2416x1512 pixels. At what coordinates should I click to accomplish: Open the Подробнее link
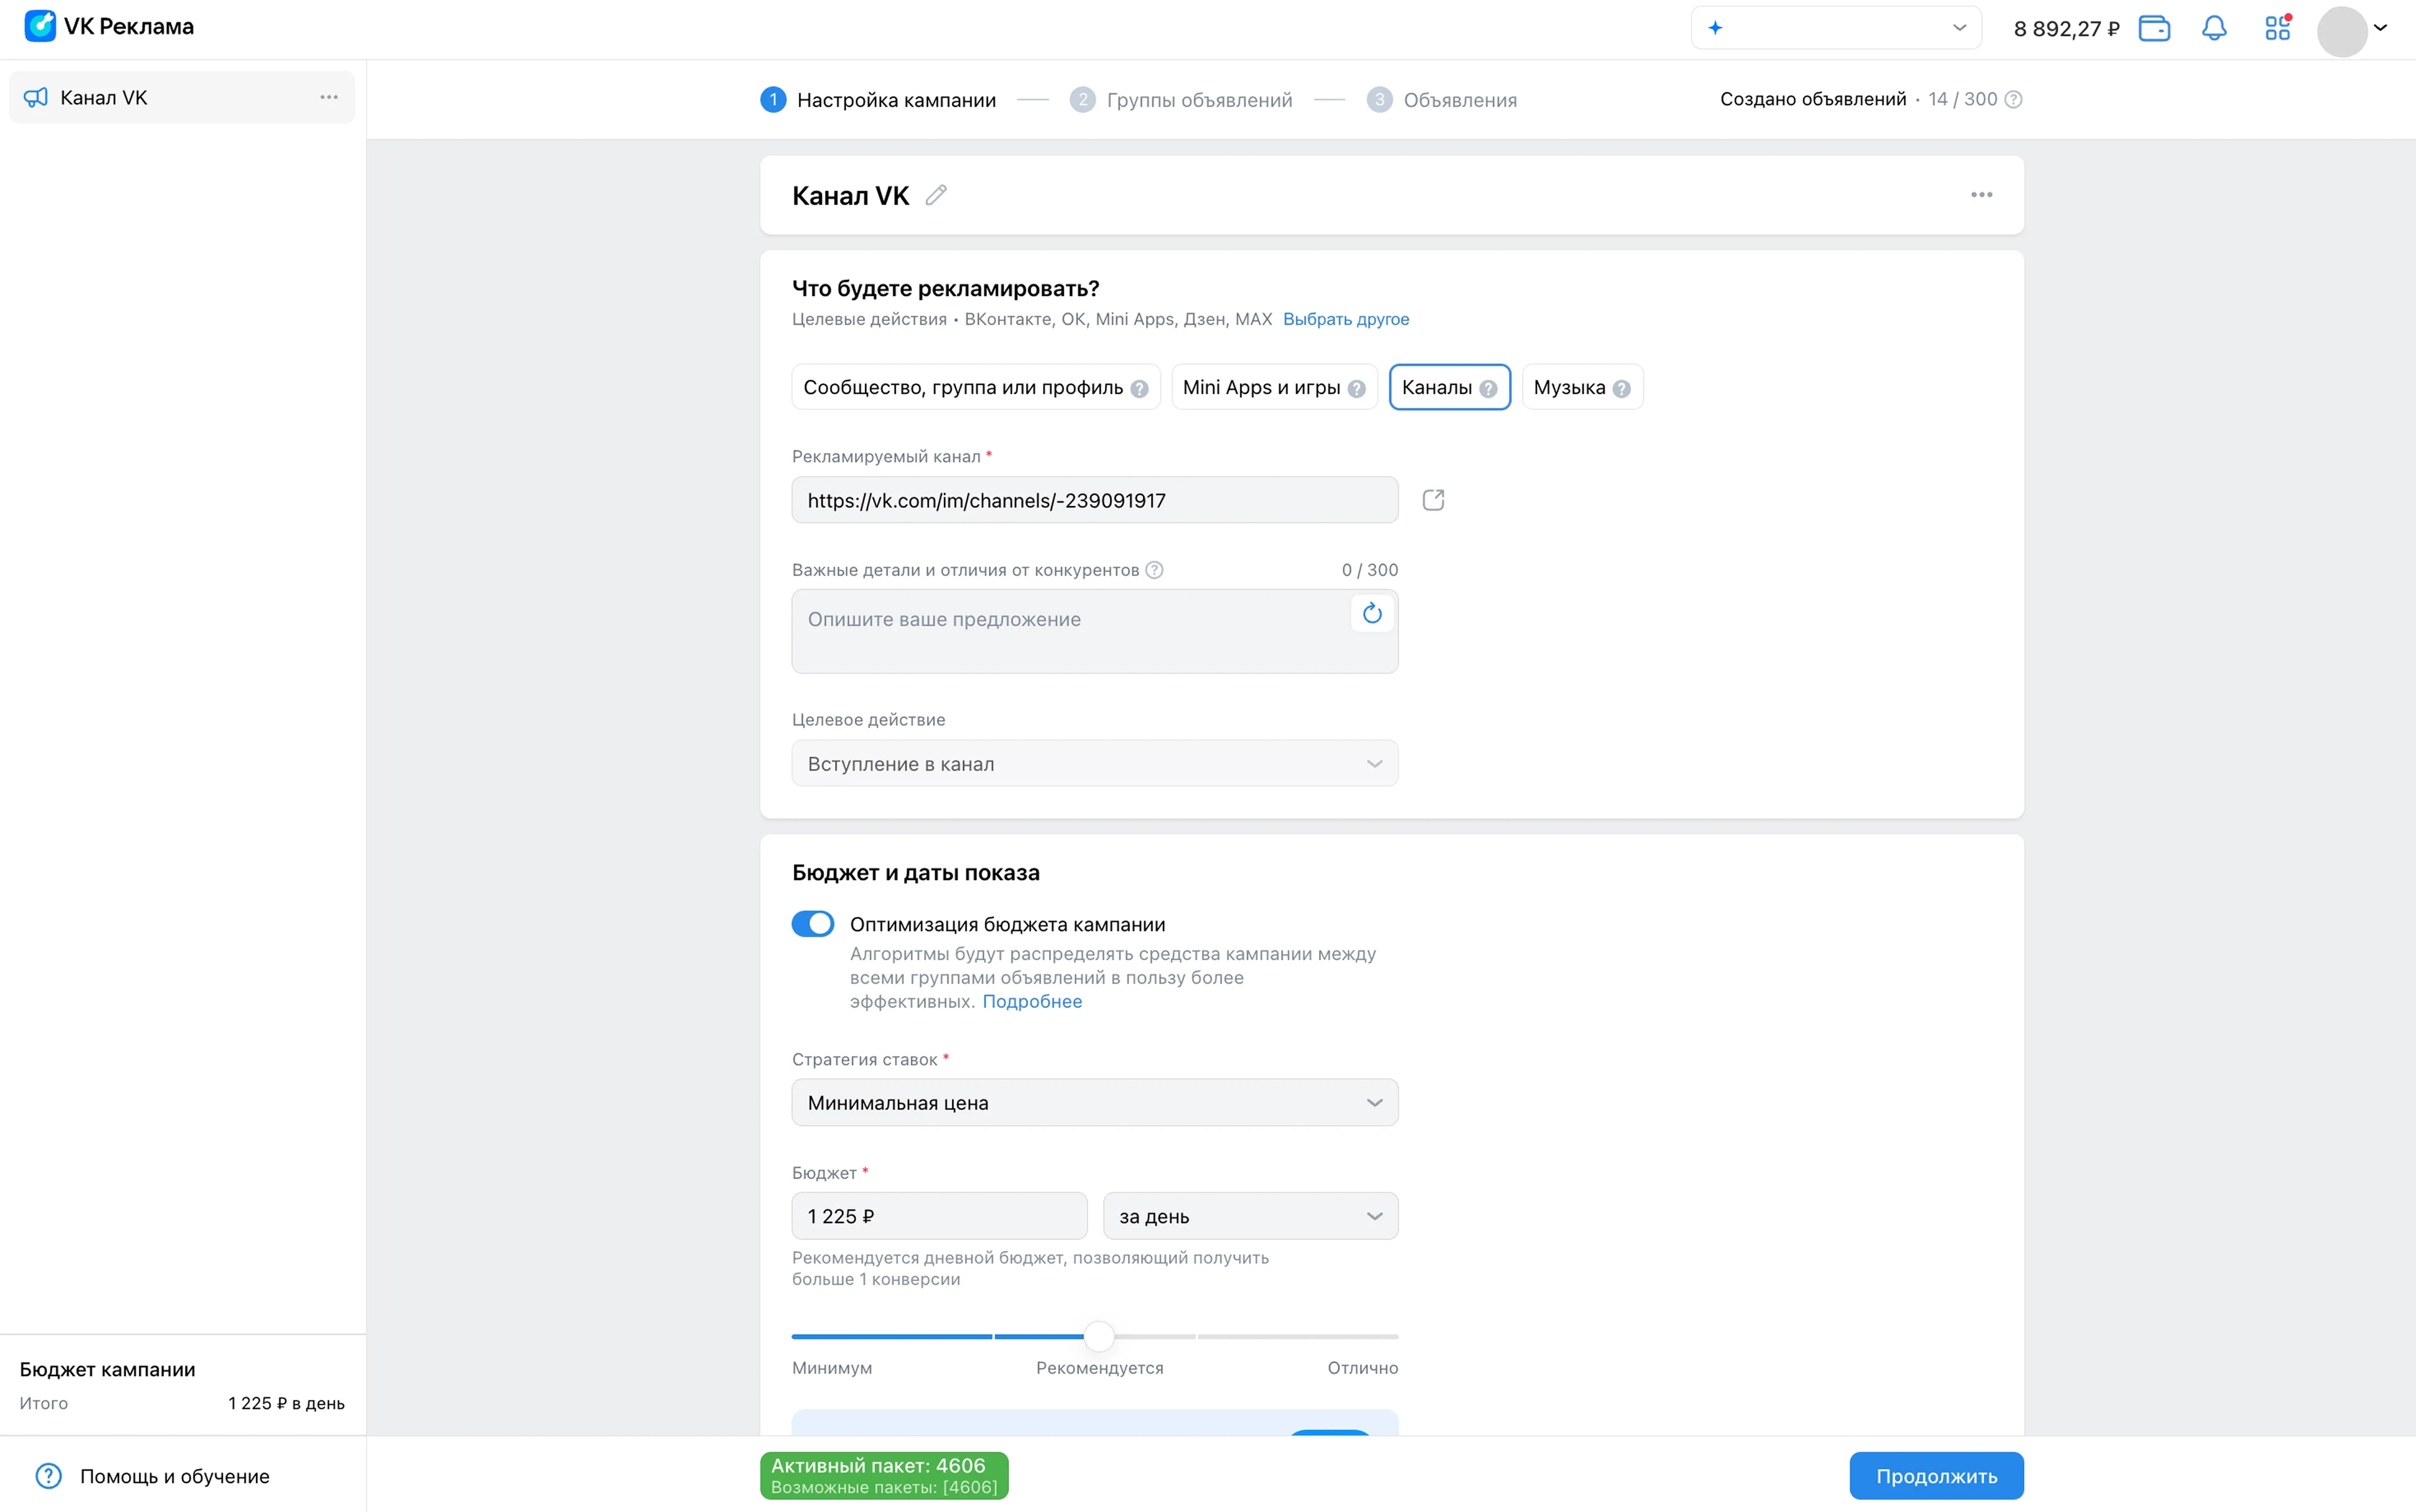point(1032,1002)
